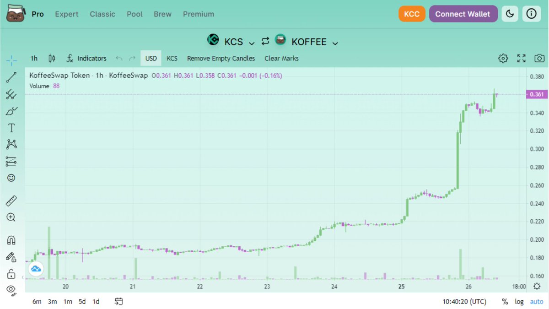Image resolution: width=549 pixels, height=309 pixels.
Task: Select the brush drawing tool
Action: tap(11, 111)
